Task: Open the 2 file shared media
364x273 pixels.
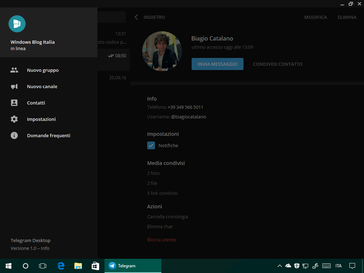Action: pyautogui.click(x=152, y=183)
